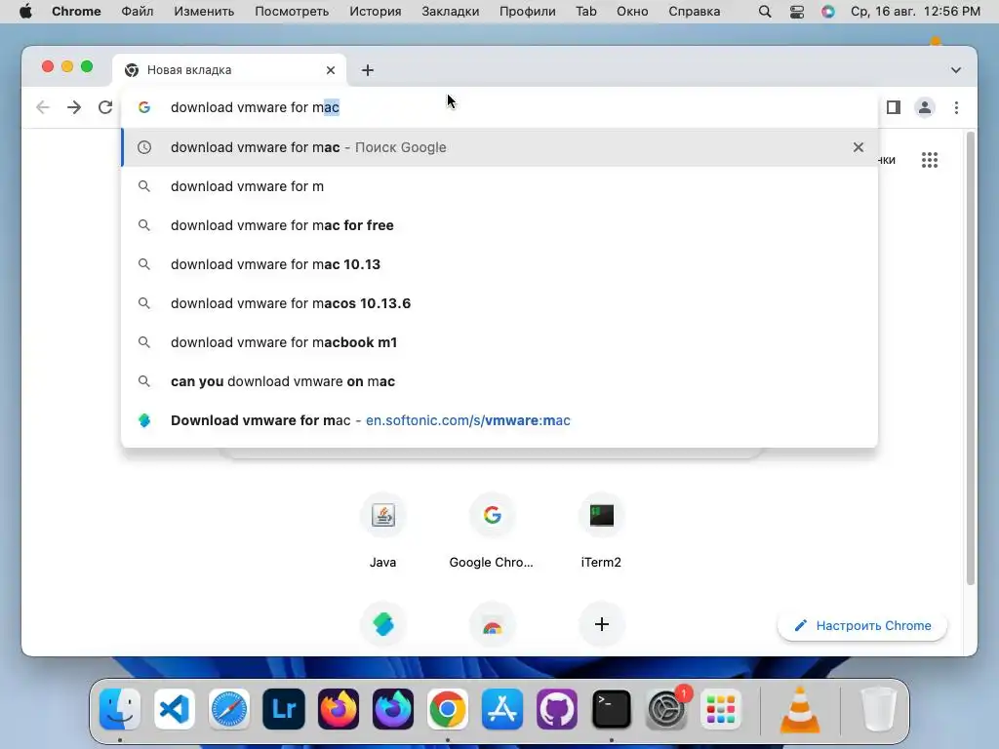Viewport: 999px width, 749px height.
Task: Select suggestion macos 10.13.6
Action: pyautogui.click(x=499, y=303)
